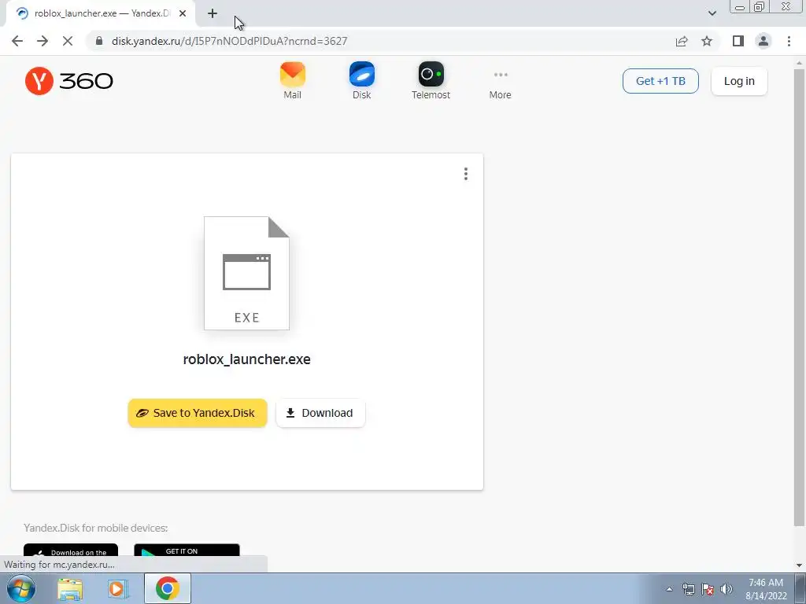
Task: Open the Chrome profile menu
Action: click(763, 41)
